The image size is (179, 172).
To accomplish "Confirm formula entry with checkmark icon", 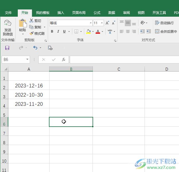I will tap(54, 60).
